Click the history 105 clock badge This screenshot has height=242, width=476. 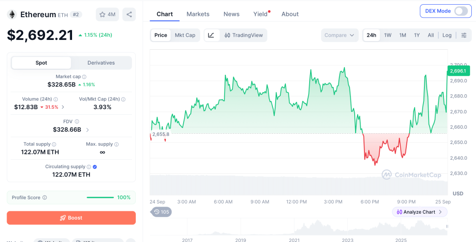(x=161, y=212)
